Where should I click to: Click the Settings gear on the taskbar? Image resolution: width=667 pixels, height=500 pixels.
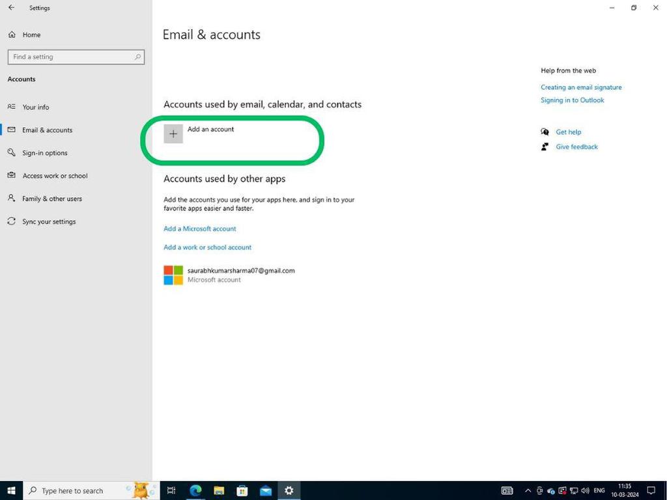[x=289, y=491]
